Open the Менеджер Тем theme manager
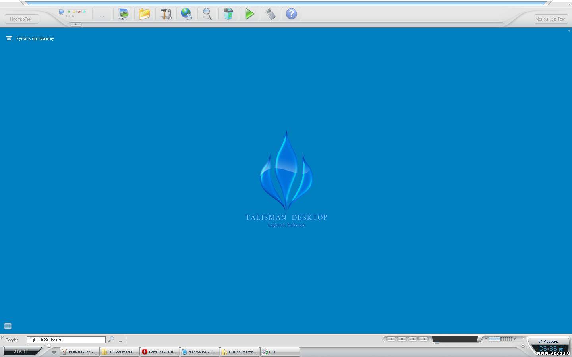572x357 pixels. pos(550,19)
